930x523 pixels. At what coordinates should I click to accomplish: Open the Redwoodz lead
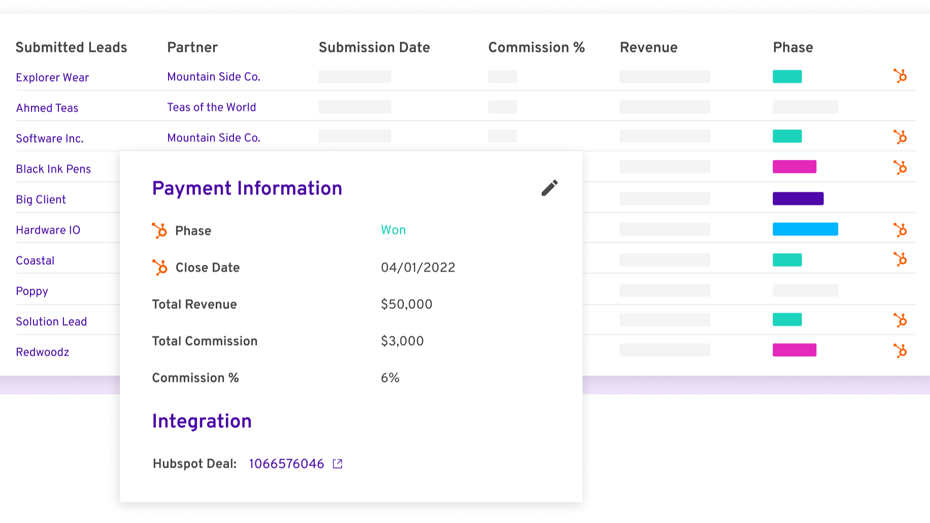pyautogui.click(x=43, y=352)
